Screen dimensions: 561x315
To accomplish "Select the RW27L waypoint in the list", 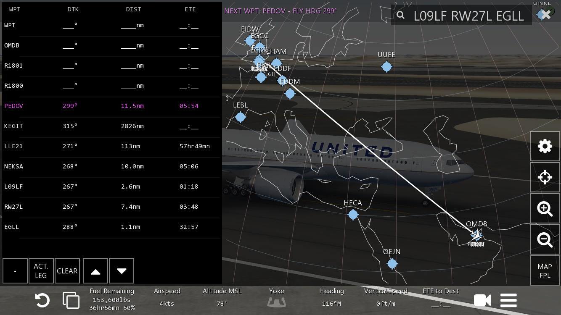I will (111, 207).
